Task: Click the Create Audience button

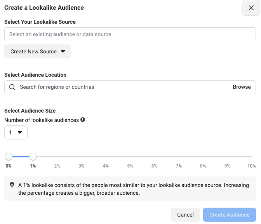Action: 229,215
